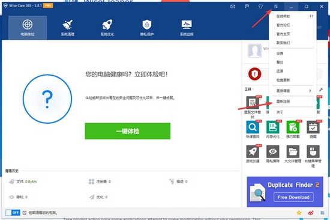This screenshot has height=220, width=330.
Task: Click the 文件: 0 Bytes history entry
Action: pos(23,182)
